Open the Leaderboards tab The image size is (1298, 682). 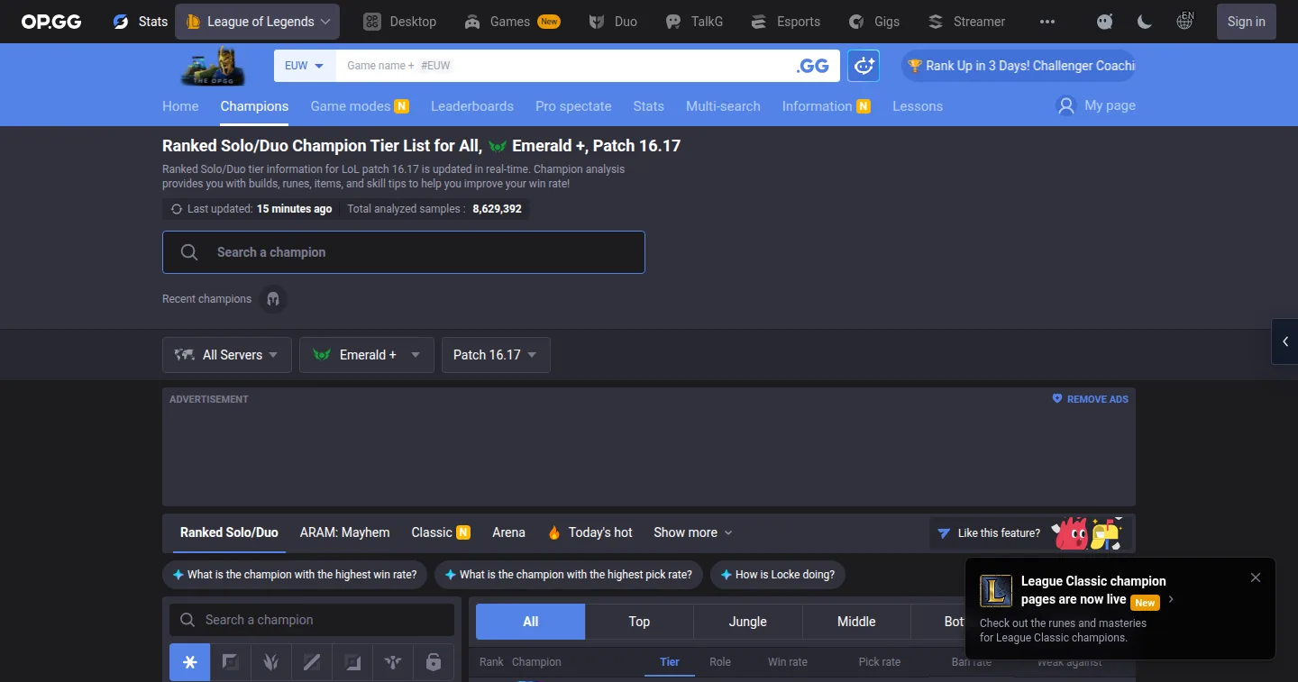click(472, 106)
